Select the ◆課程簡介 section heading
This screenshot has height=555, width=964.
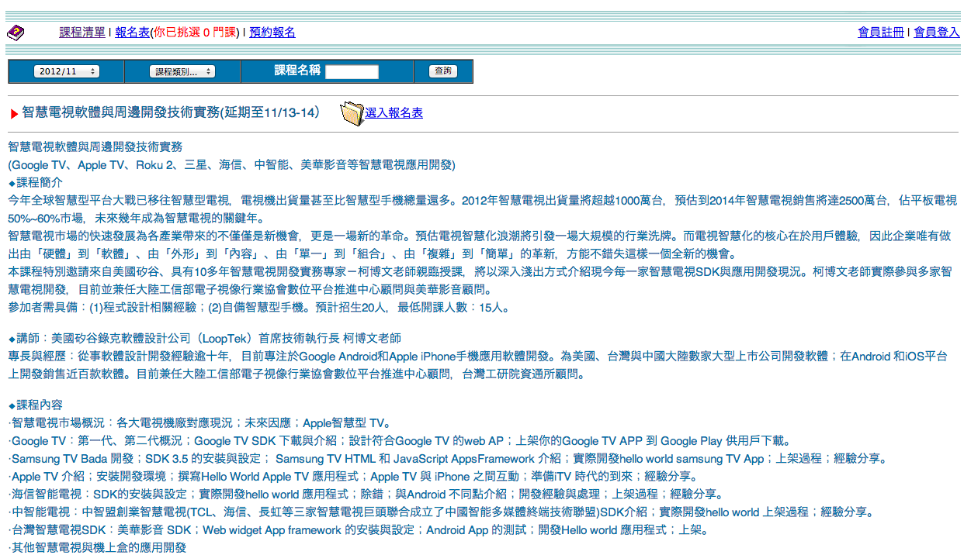point(35,183)
